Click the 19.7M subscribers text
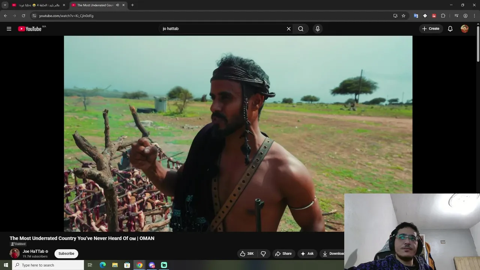The width and height of the screenshot is (480, 270). (35, 256)
